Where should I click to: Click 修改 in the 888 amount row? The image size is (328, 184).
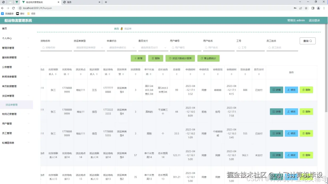(291, 90)
